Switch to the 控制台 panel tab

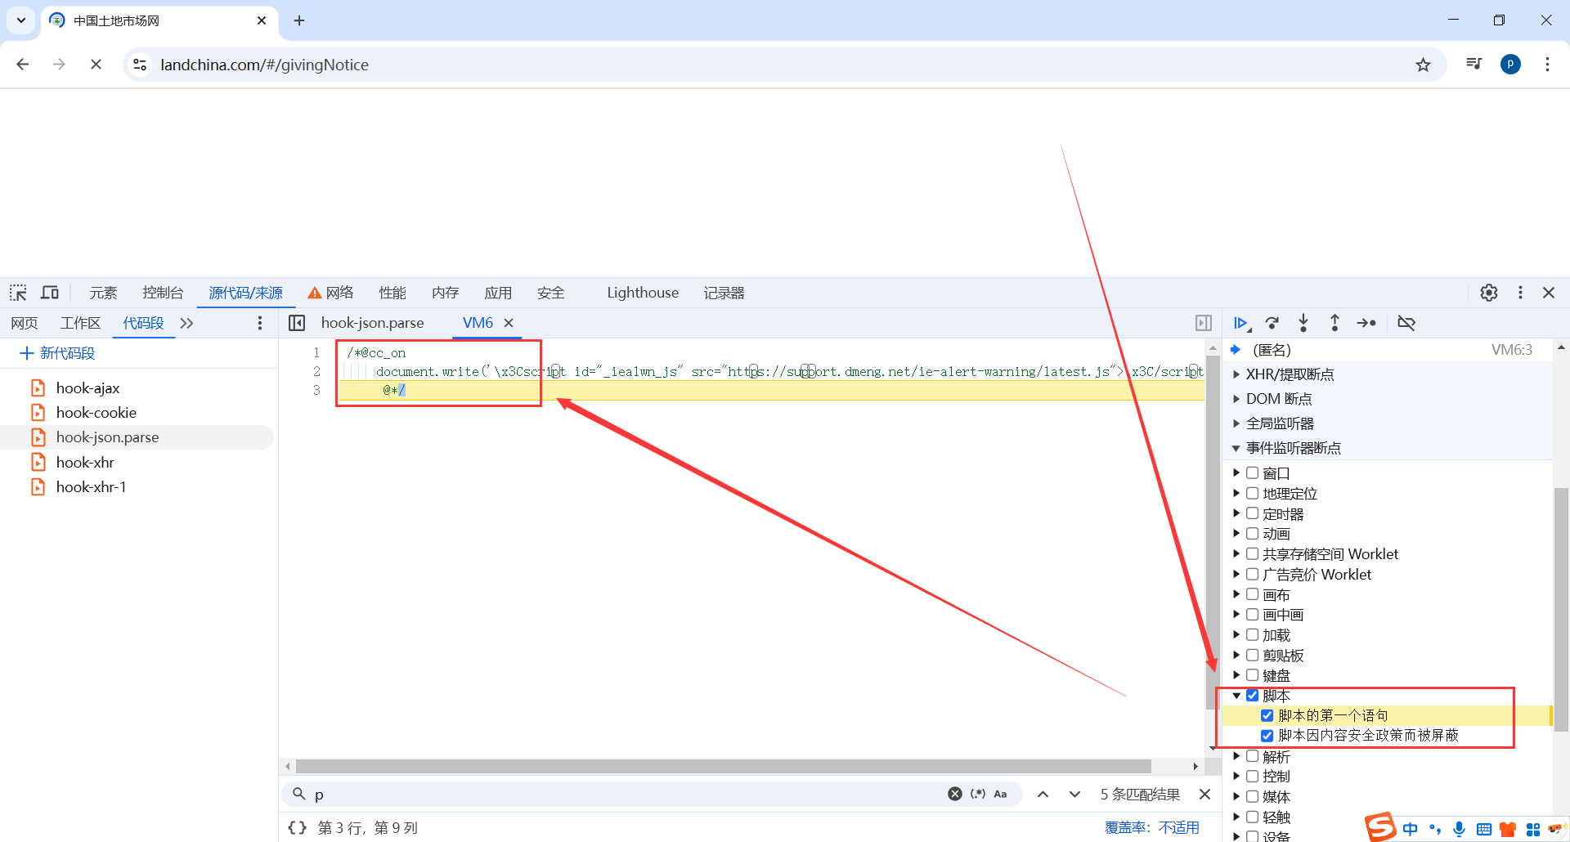pyautogui.click(x=163, y=293)
